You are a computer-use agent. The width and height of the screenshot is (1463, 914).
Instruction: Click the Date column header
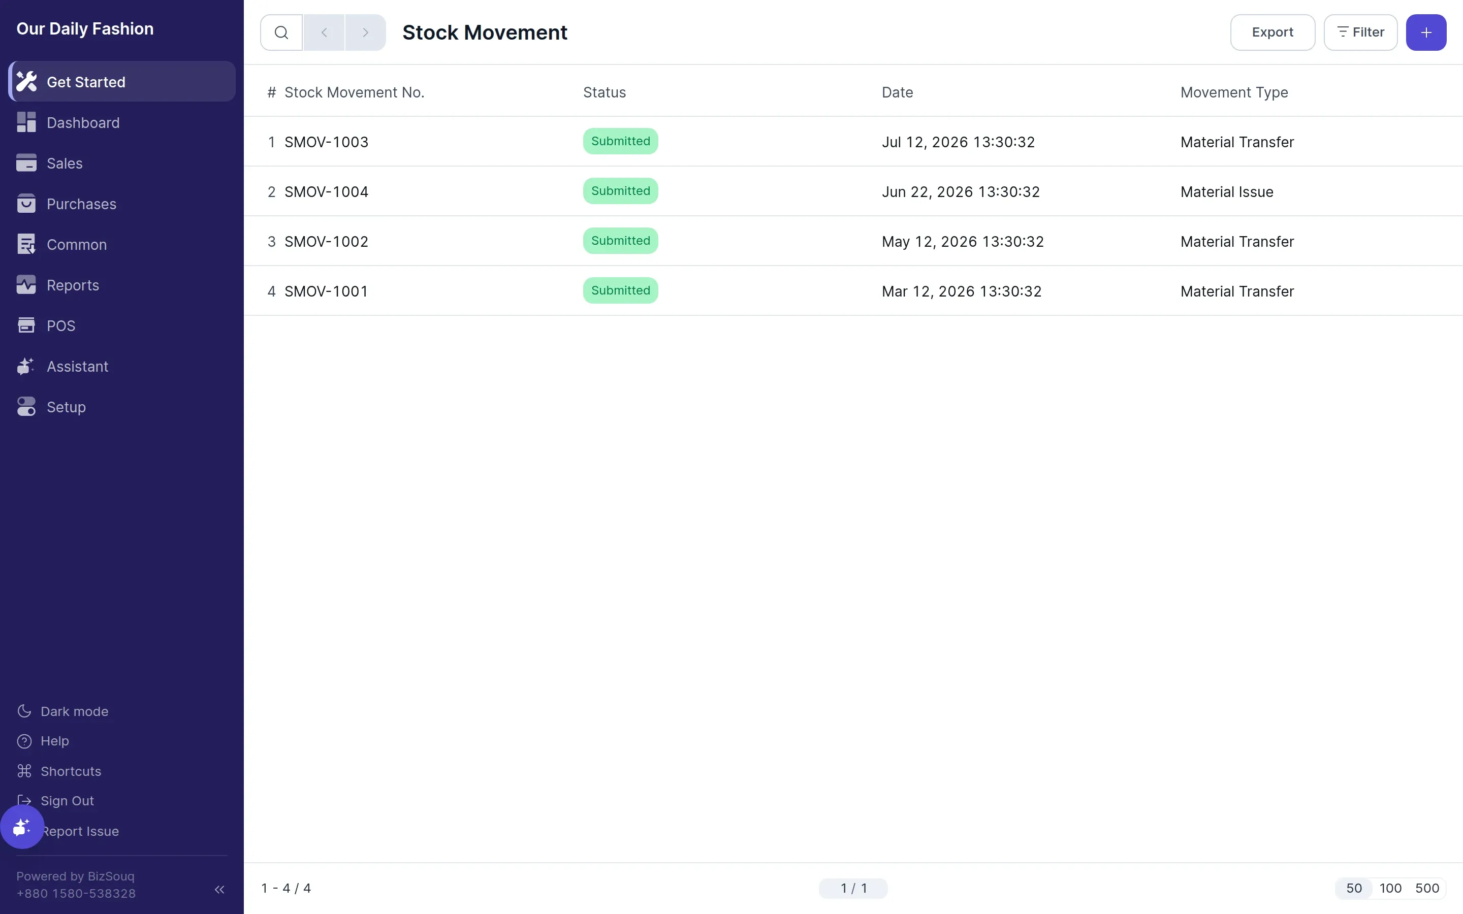click(x=897, y=92)
